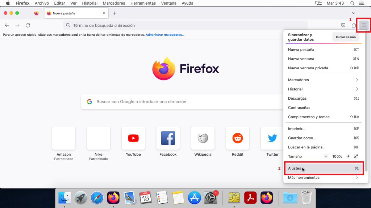Viewport: 371px width, 208px height.
Task: Open a new tab with plus button
Action: tap(114, 13)
